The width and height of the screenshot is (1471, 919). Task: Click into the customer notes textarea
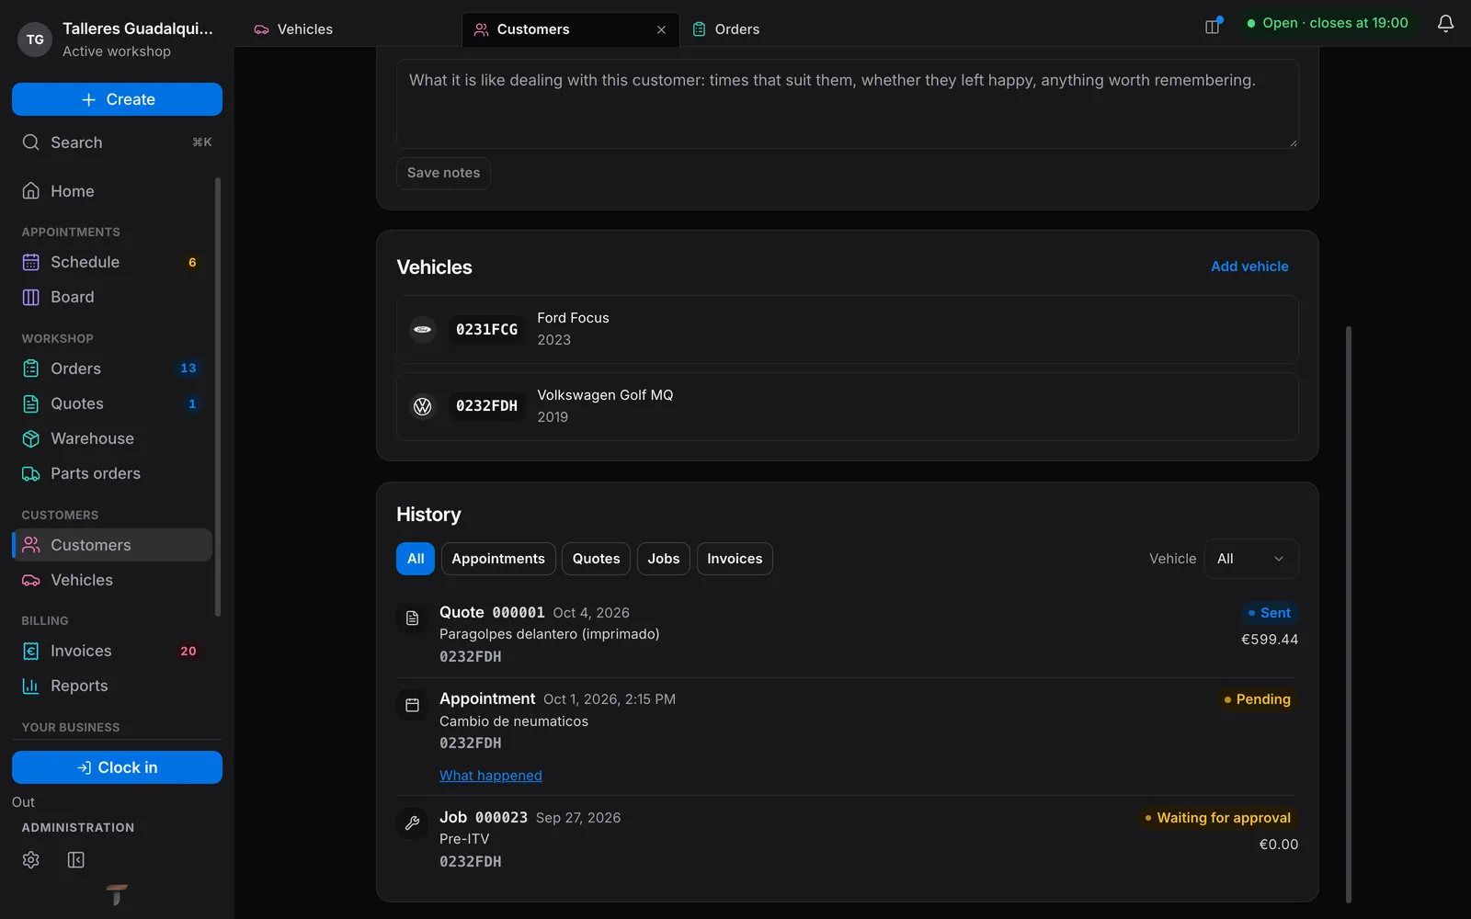coord(848,104)
